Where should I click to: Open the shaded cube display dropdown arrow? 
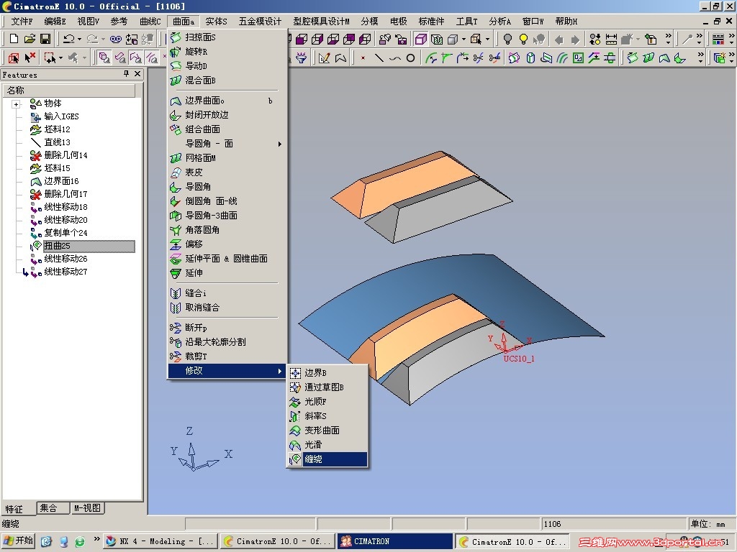464,39
